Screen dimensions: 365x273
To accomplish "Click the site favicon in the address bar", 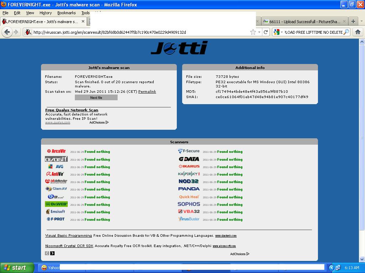I will (28, 32).
